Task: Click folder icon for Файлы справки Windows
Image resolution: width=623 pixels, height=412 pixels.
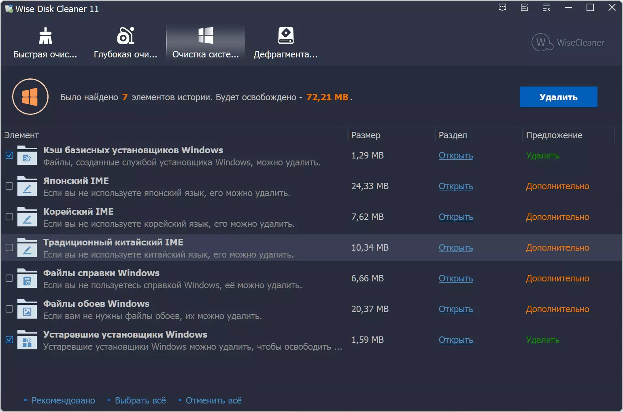Action: click(27, 278)
